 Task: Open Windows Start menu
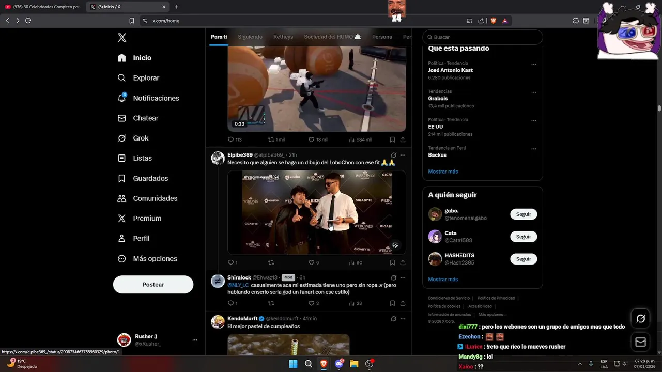tap(293, 364)
